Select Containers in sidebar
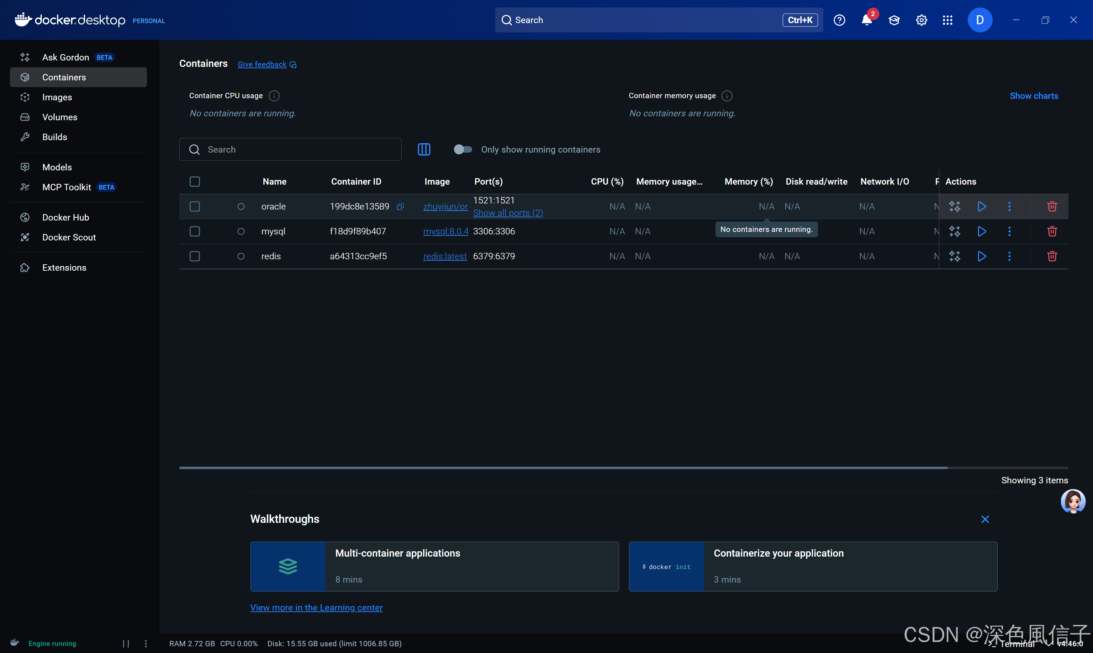 pos(78,78)
